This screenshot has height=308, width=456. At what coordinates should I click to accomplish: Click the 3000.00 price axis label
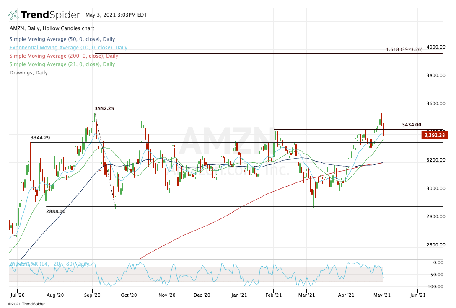coord(435,188)
